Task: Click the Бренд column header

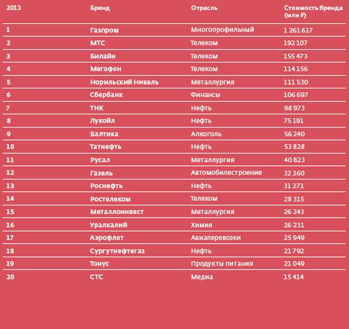Action: pyautogui.click(x=100, y=8)
